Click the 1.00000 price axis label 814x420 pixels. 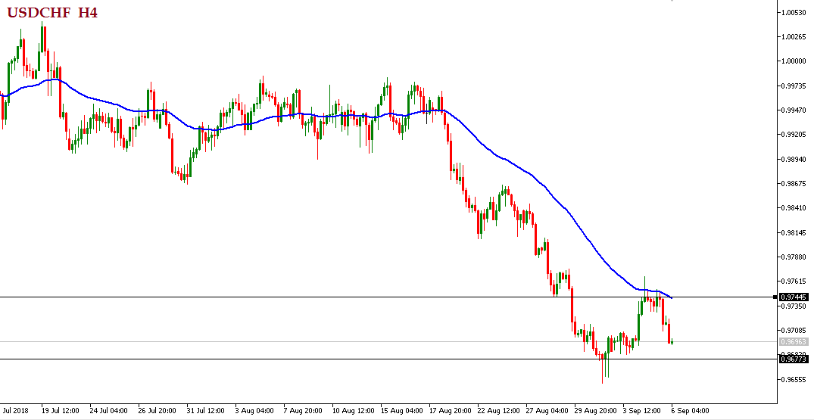794,61
